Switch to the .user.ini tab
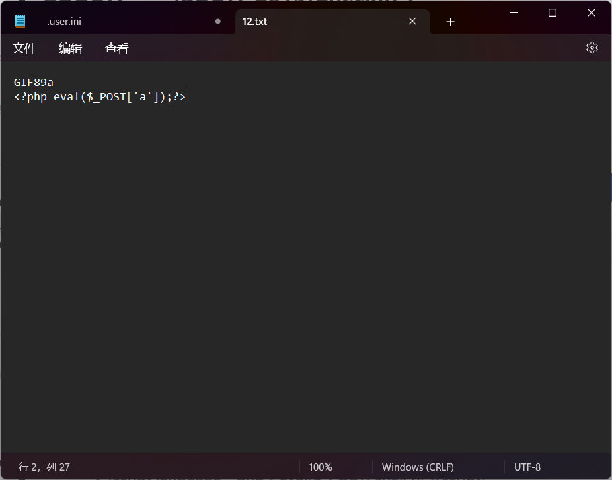Screen dimensions: 612x480 tap(64, 22)
